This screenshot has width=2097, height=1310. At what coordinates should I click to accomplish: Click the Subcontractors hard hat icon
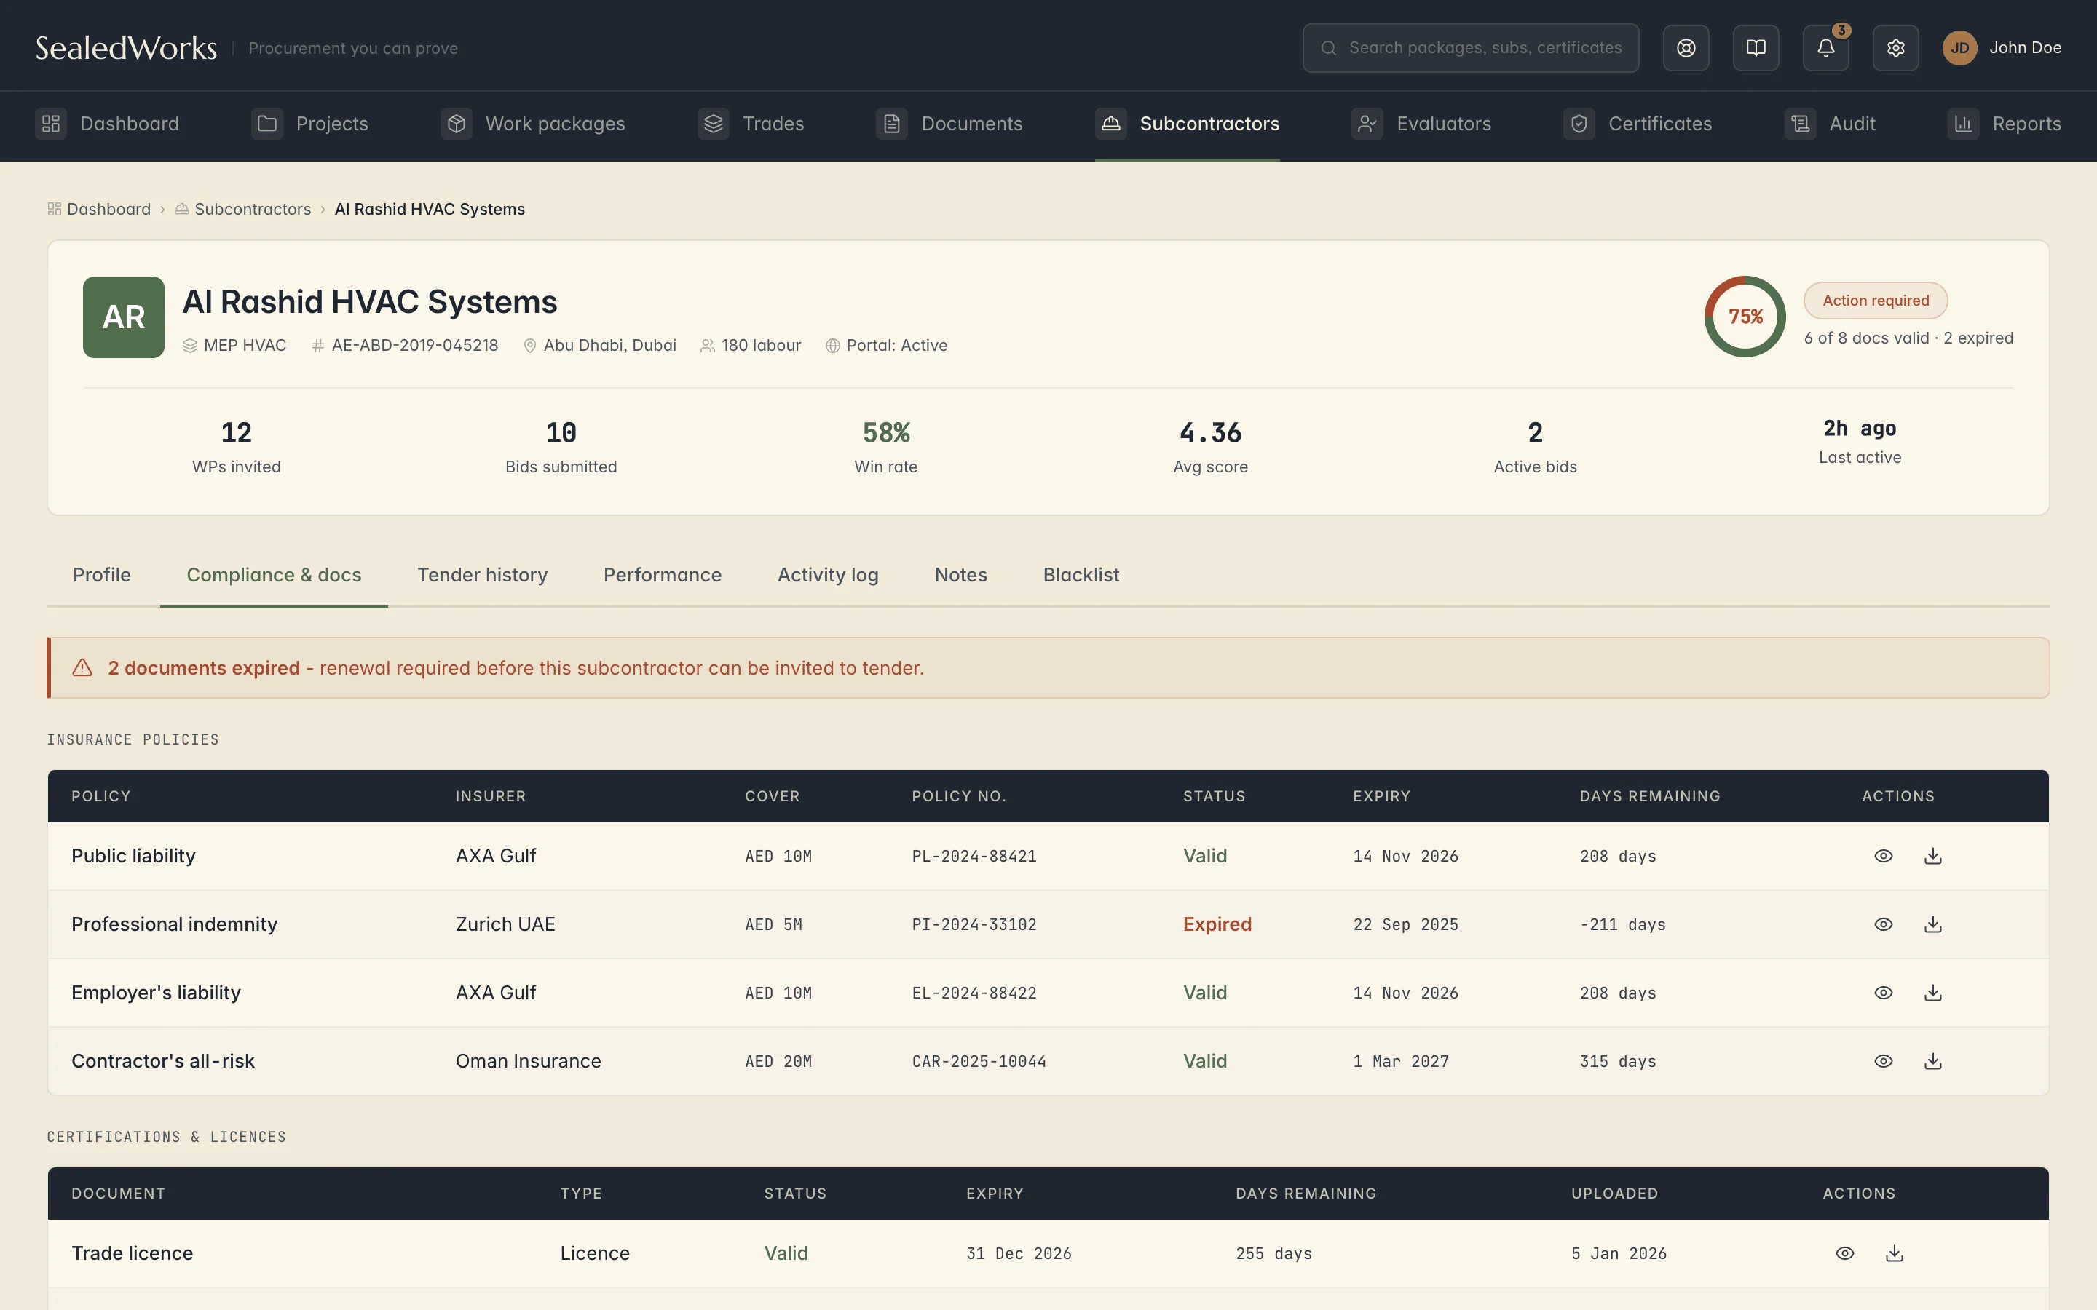[1111, 124]
